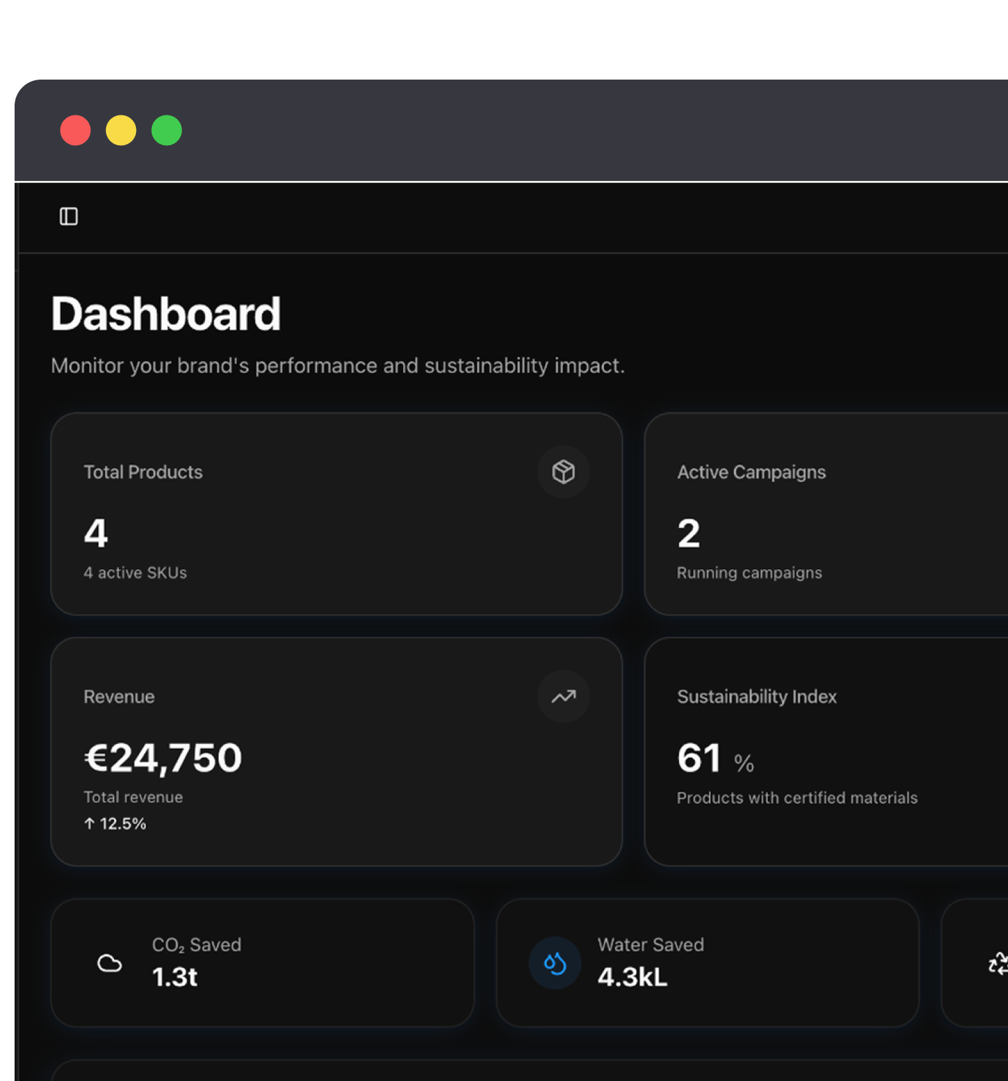Select the Dashboard heading

pyautogui.click(x=166, y=314)
